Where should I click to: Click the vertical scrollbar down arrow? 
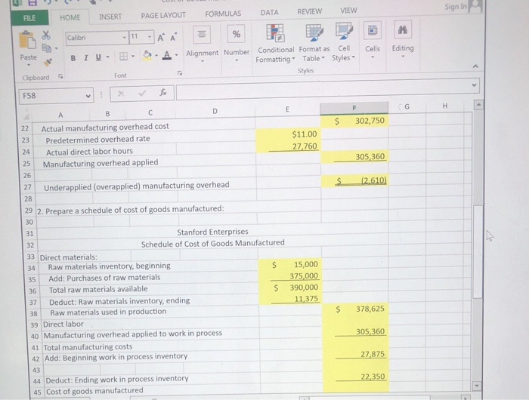tap(477, 385)
